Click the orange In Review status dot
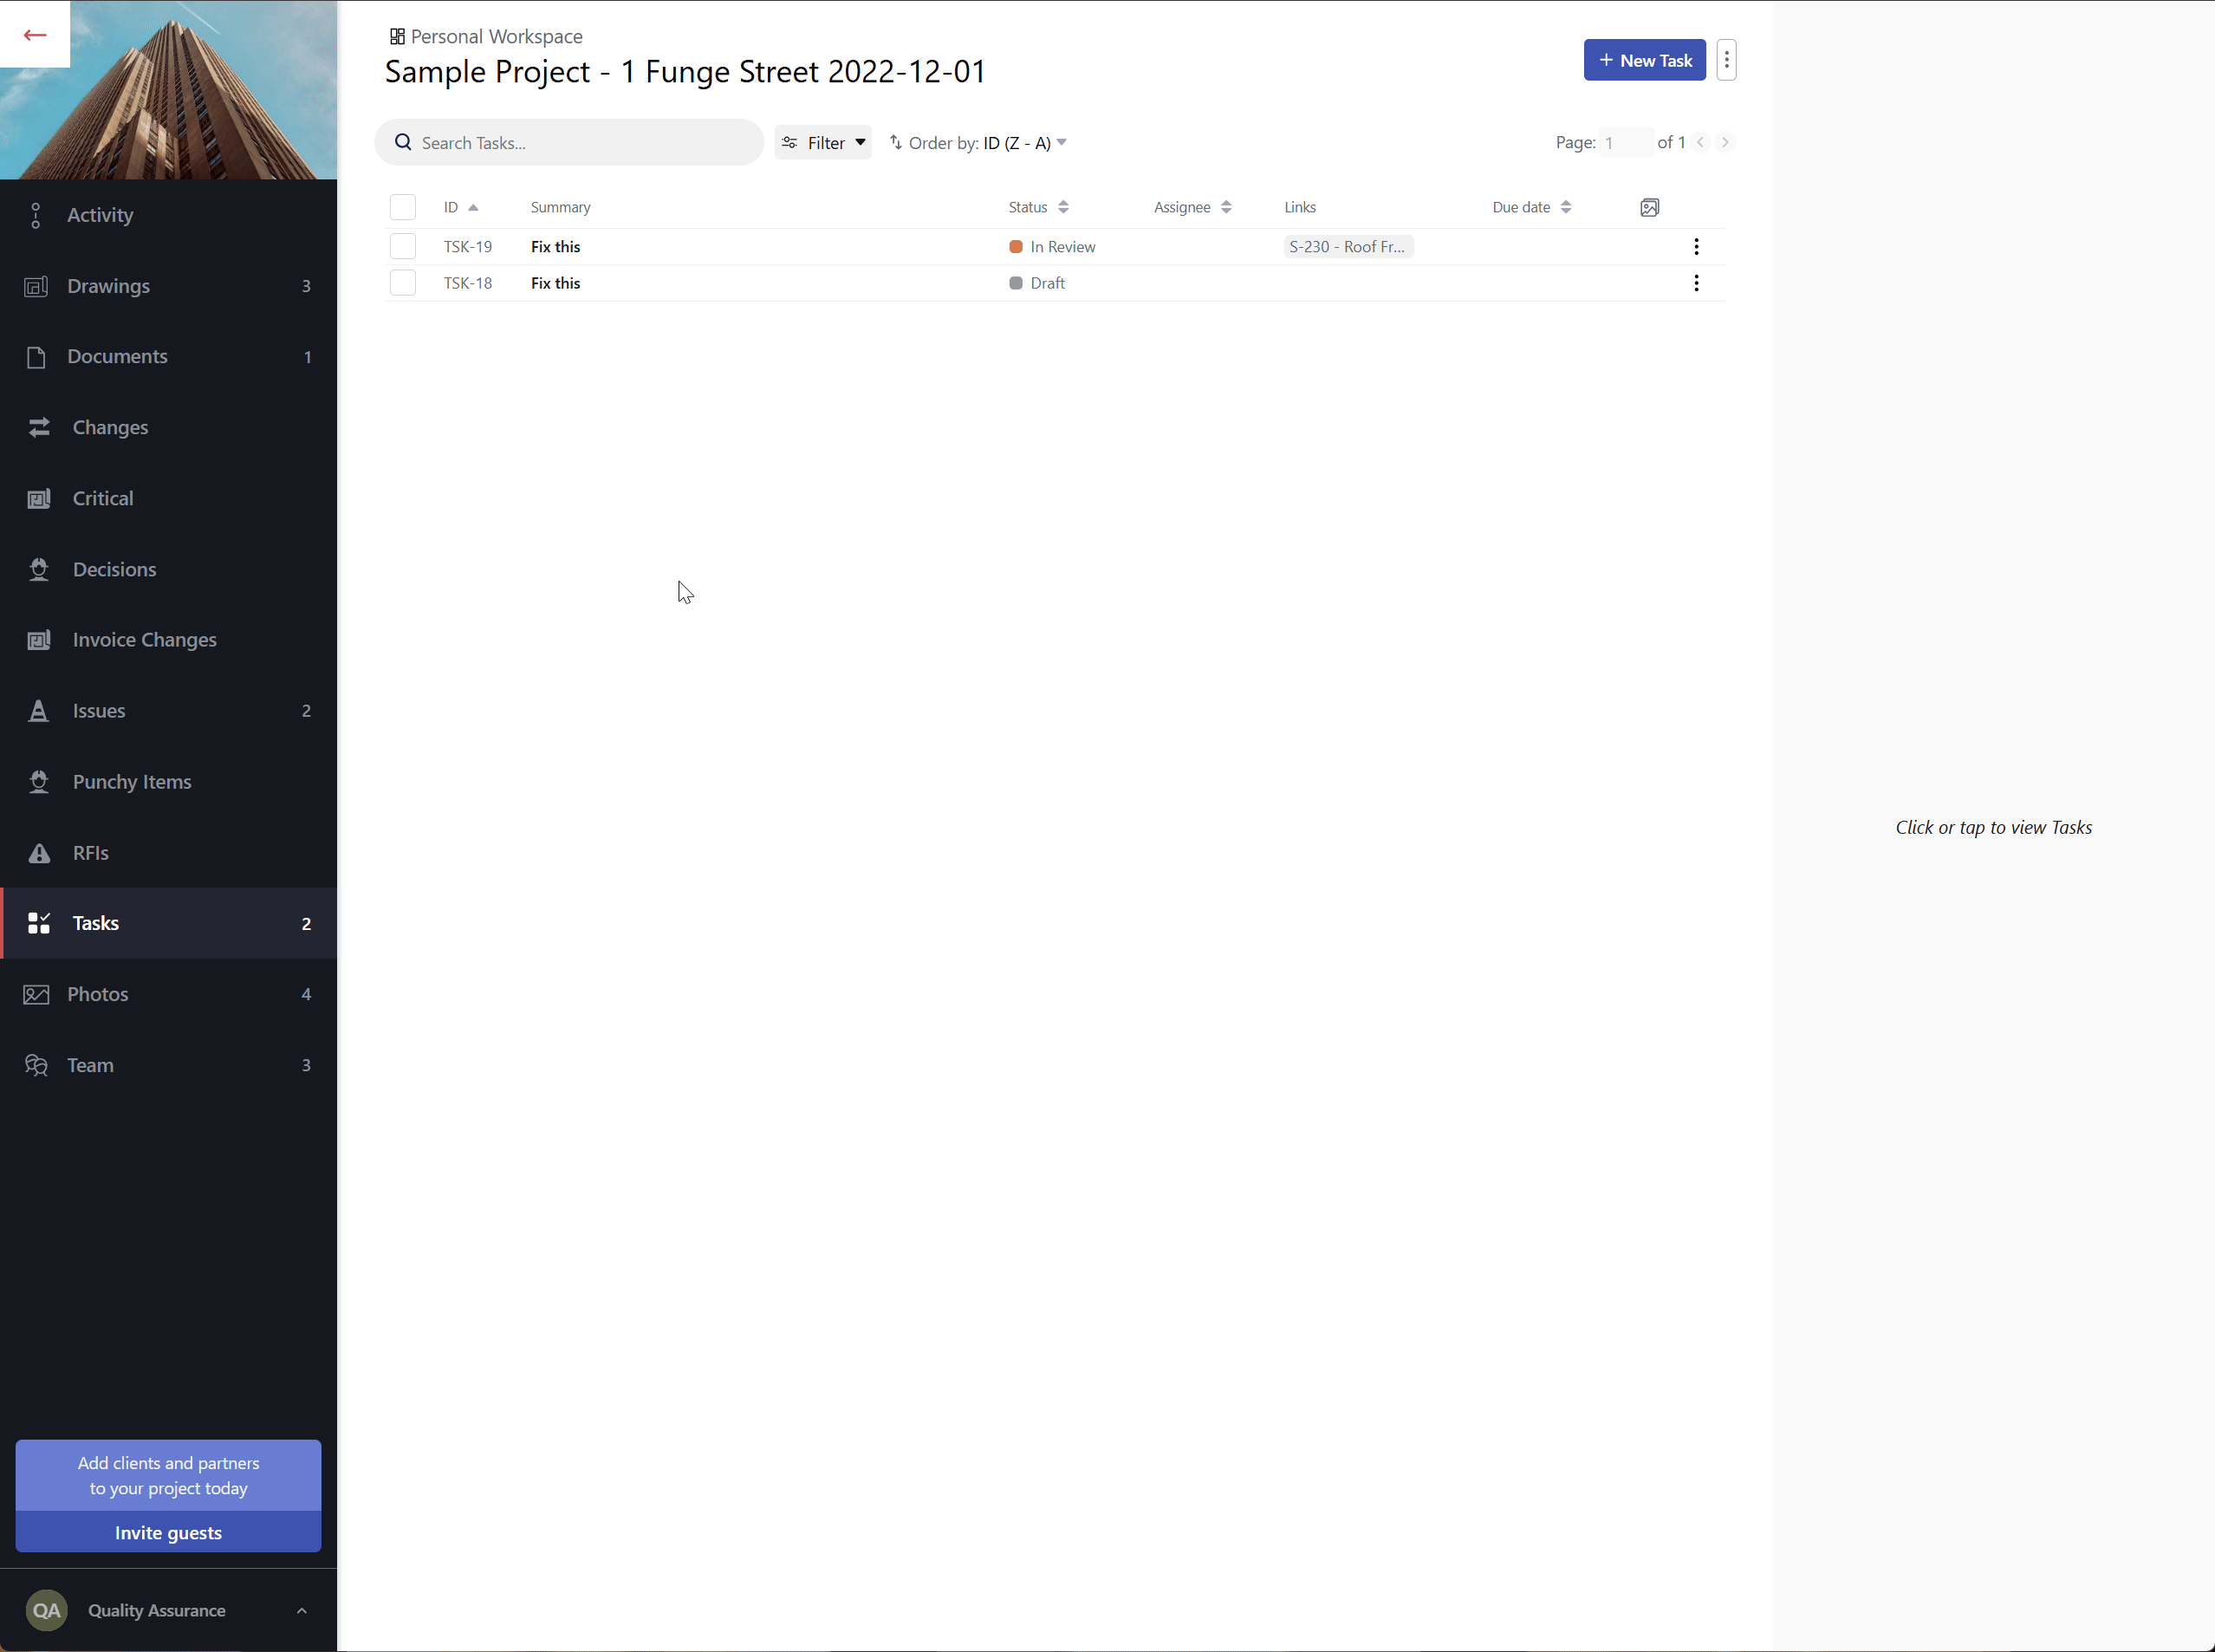This screenshot has width=2215, height=1652. [1016, 247]
